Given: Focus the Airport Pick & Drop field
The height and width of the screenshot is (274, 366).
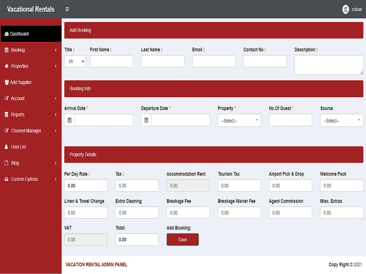Looking at the screenshot, I should [x=290, y=186].
